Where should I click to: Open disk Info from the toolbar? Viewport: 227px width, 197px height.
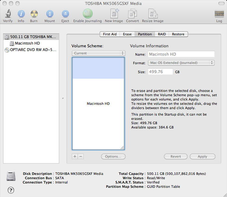(21, 14)
